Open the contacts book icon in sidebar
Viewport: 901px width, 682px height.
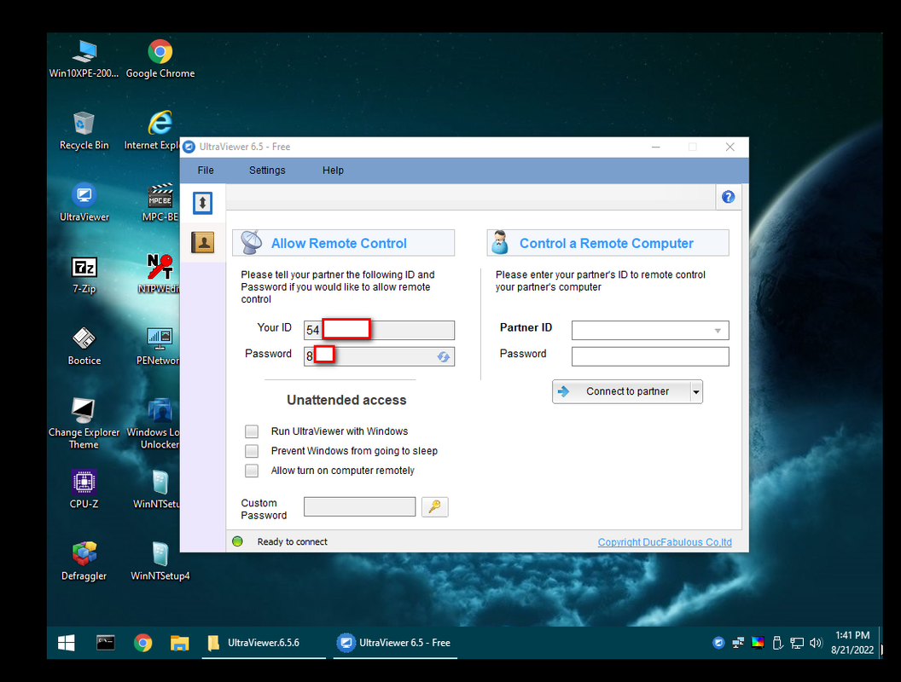click(202, 242)
